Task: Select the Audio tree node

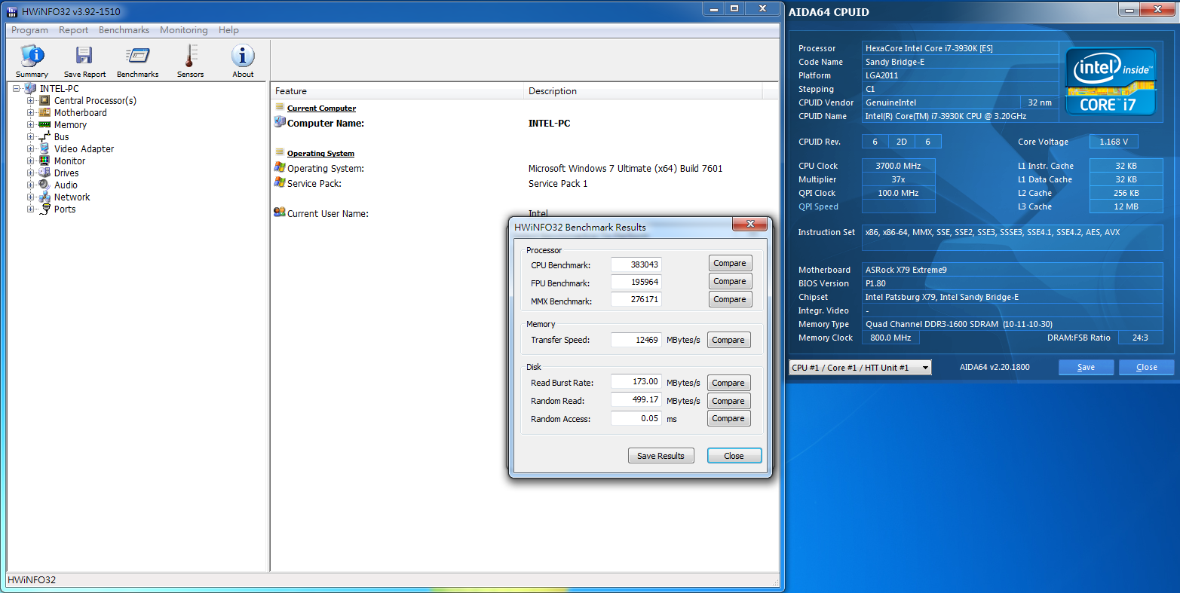Action: [x=66, y=185]
